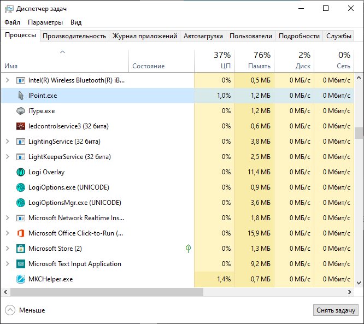Viewport: 364px width, 324px height.
Task: Open the Вид menu
Action: (x=76, y=22)
